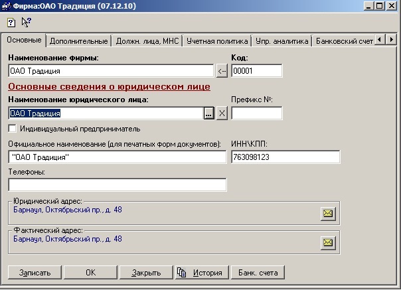Image resolution: width=401 pixels, height=290 pixels.
Task: Open legal address envelope icon
Action: coord(327,213)
